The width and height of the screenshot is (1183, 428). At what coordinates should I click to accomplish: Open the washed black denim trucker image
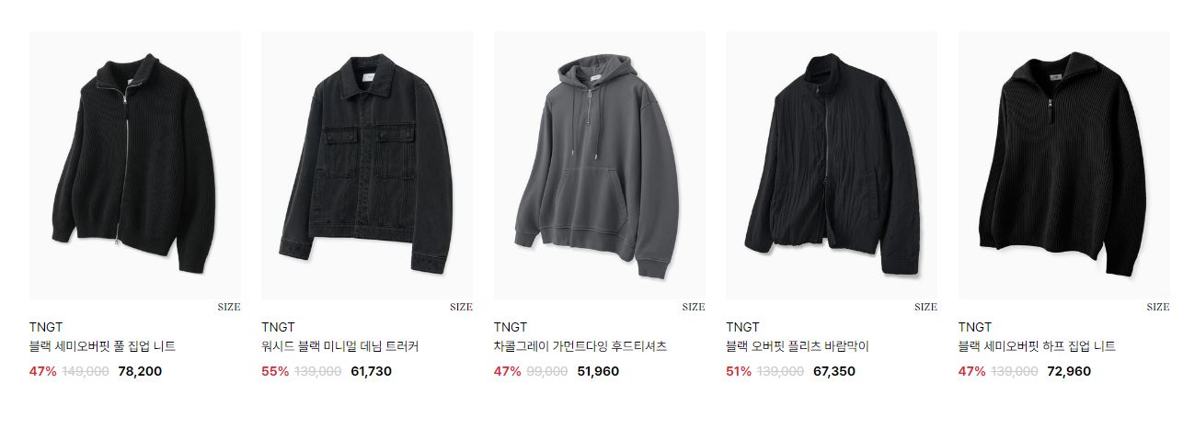pyautogui.click(x=367, y=165)
